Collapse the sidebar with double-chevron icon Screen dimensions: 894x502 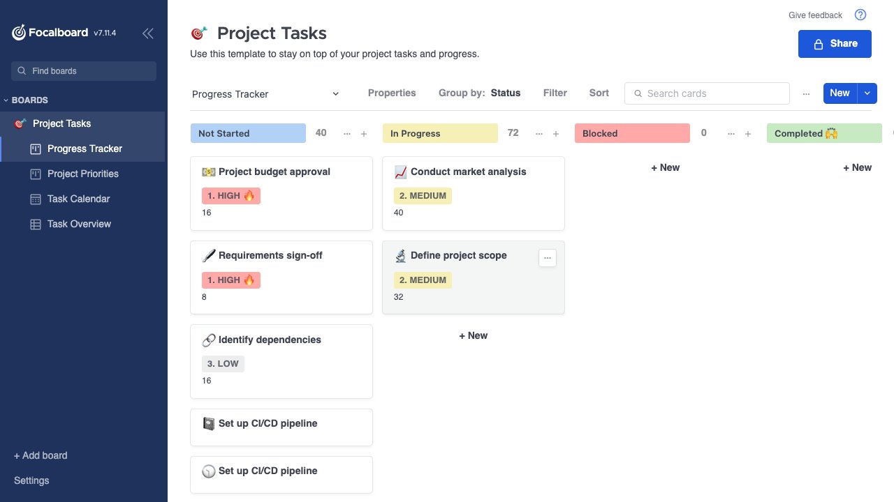148,33
